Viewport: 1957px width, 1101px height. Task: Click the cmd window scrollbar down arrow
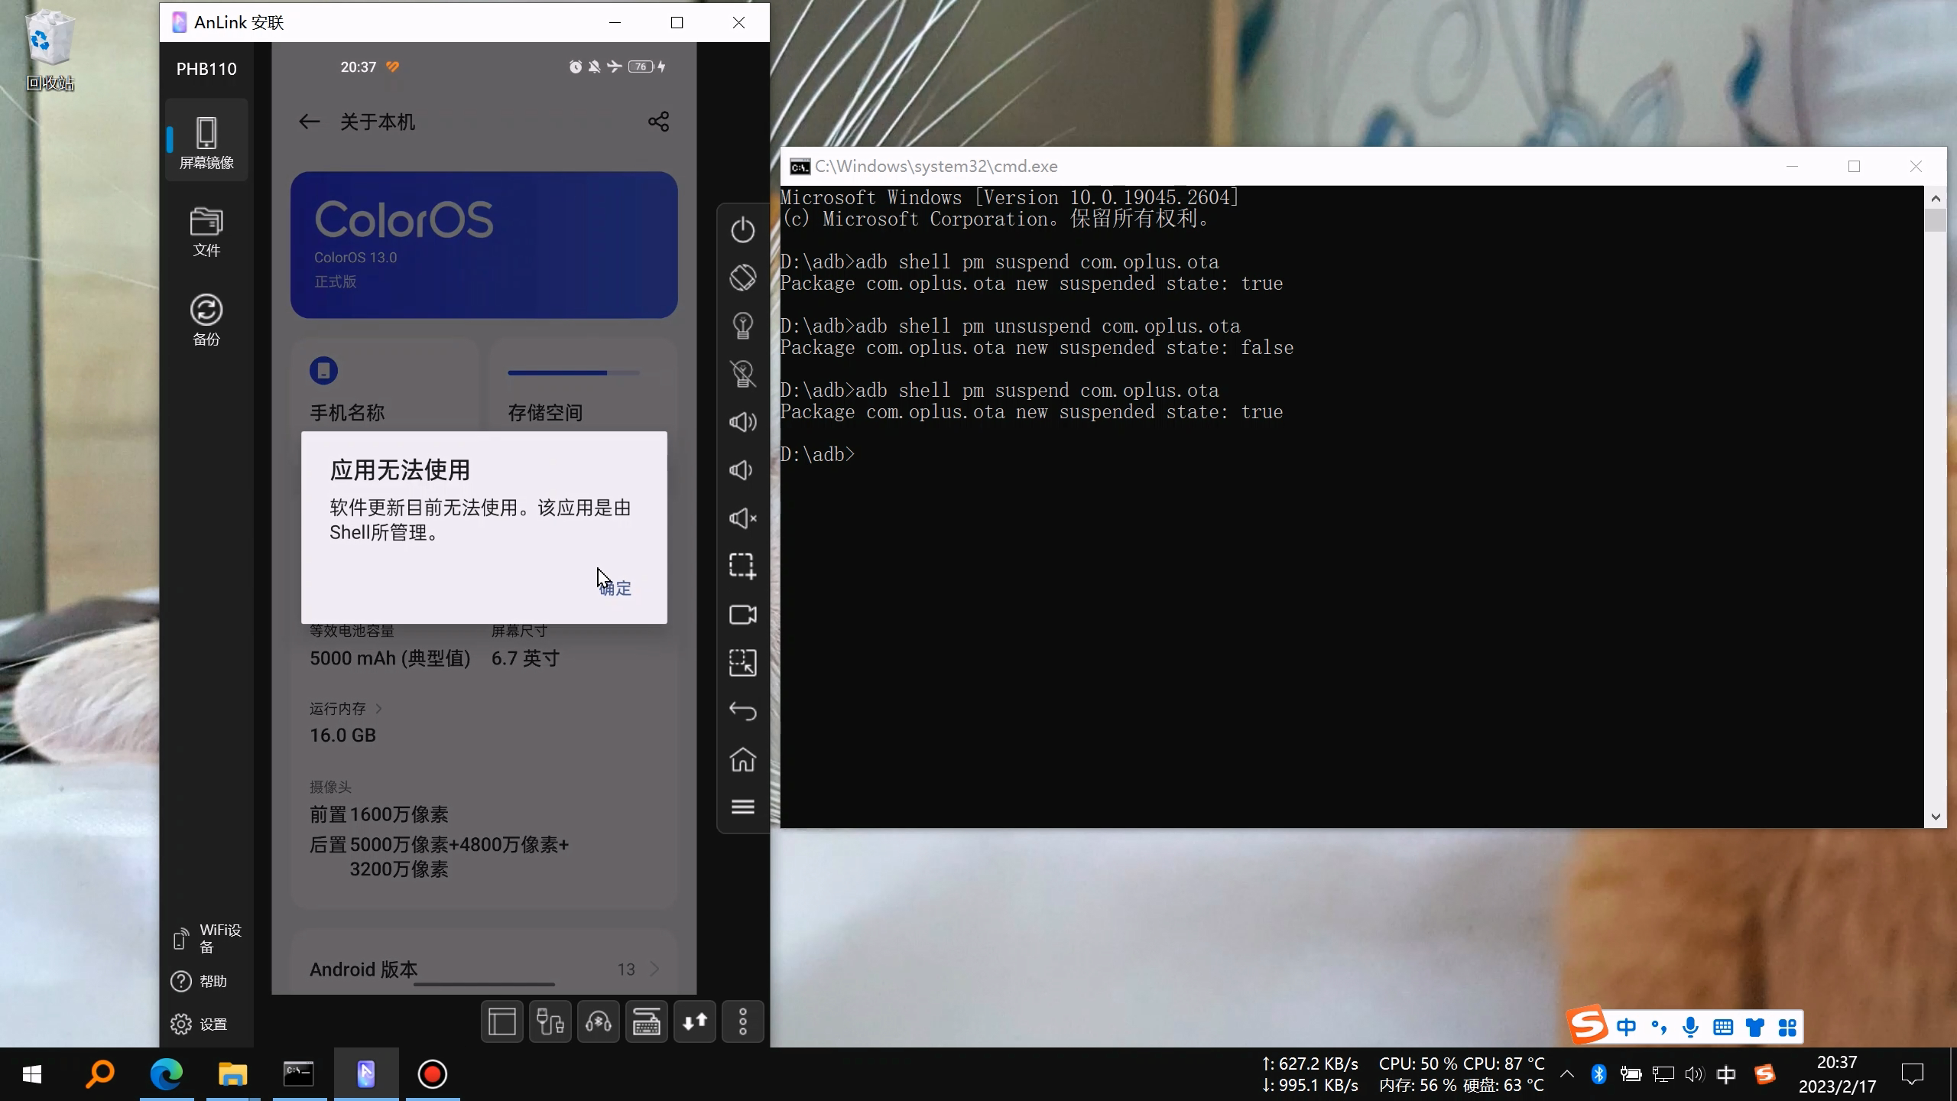pos(1936,817)
